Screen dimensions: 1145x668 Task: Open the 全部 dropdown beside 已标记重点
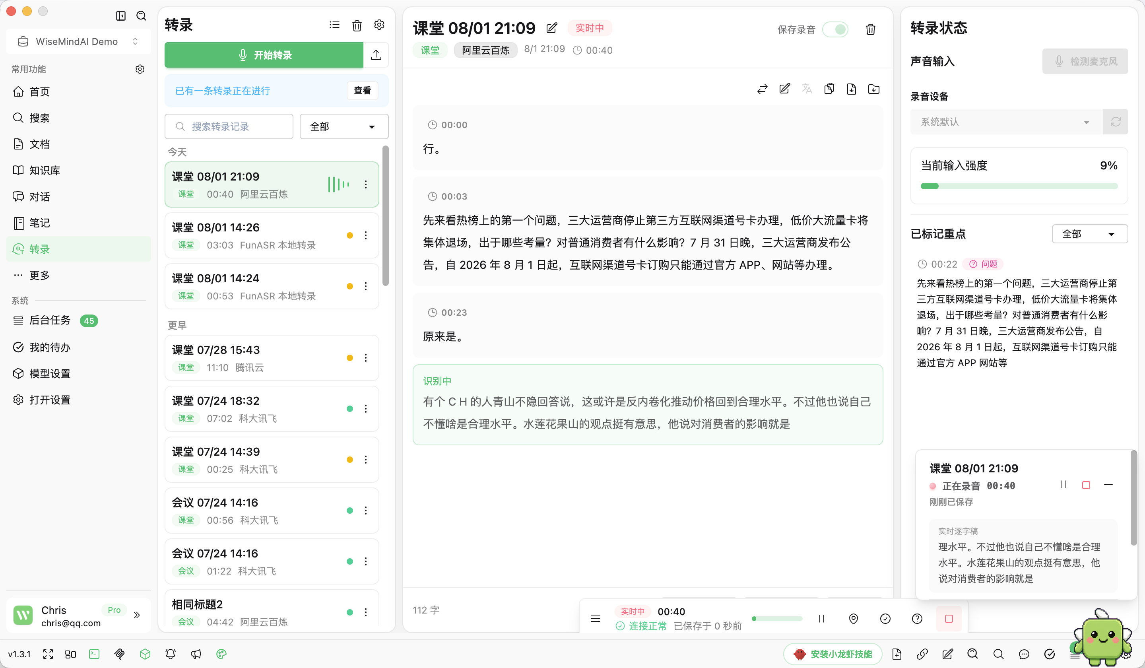(x=1090, y=234)
